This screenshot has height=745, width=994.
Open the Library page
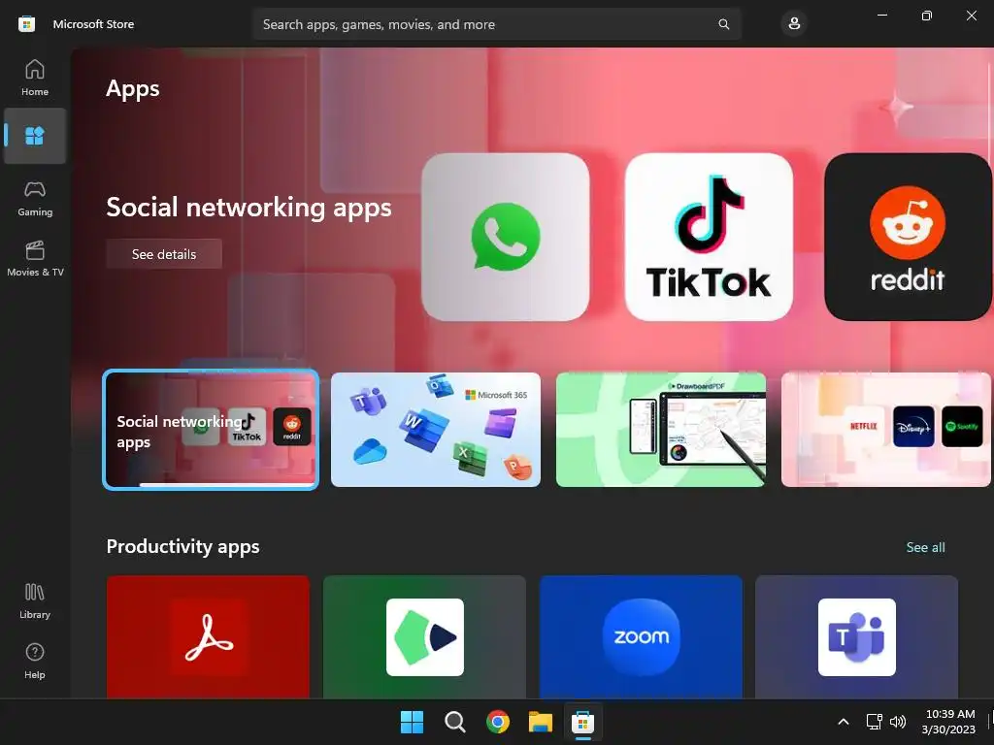point(35,601)
